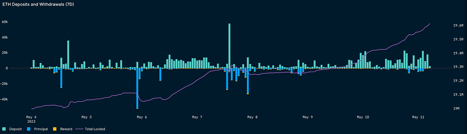Click the Total Locked purple line icon

pos(79,129)
